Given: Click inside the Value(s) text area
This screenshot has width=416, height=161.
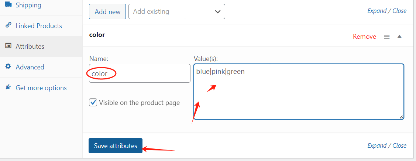Looking at the screenshot, I should (x=298, y=96).
